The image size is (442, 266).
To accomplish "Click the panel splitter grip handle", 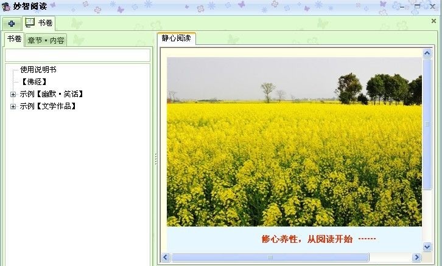I will [x=156, y=159].
